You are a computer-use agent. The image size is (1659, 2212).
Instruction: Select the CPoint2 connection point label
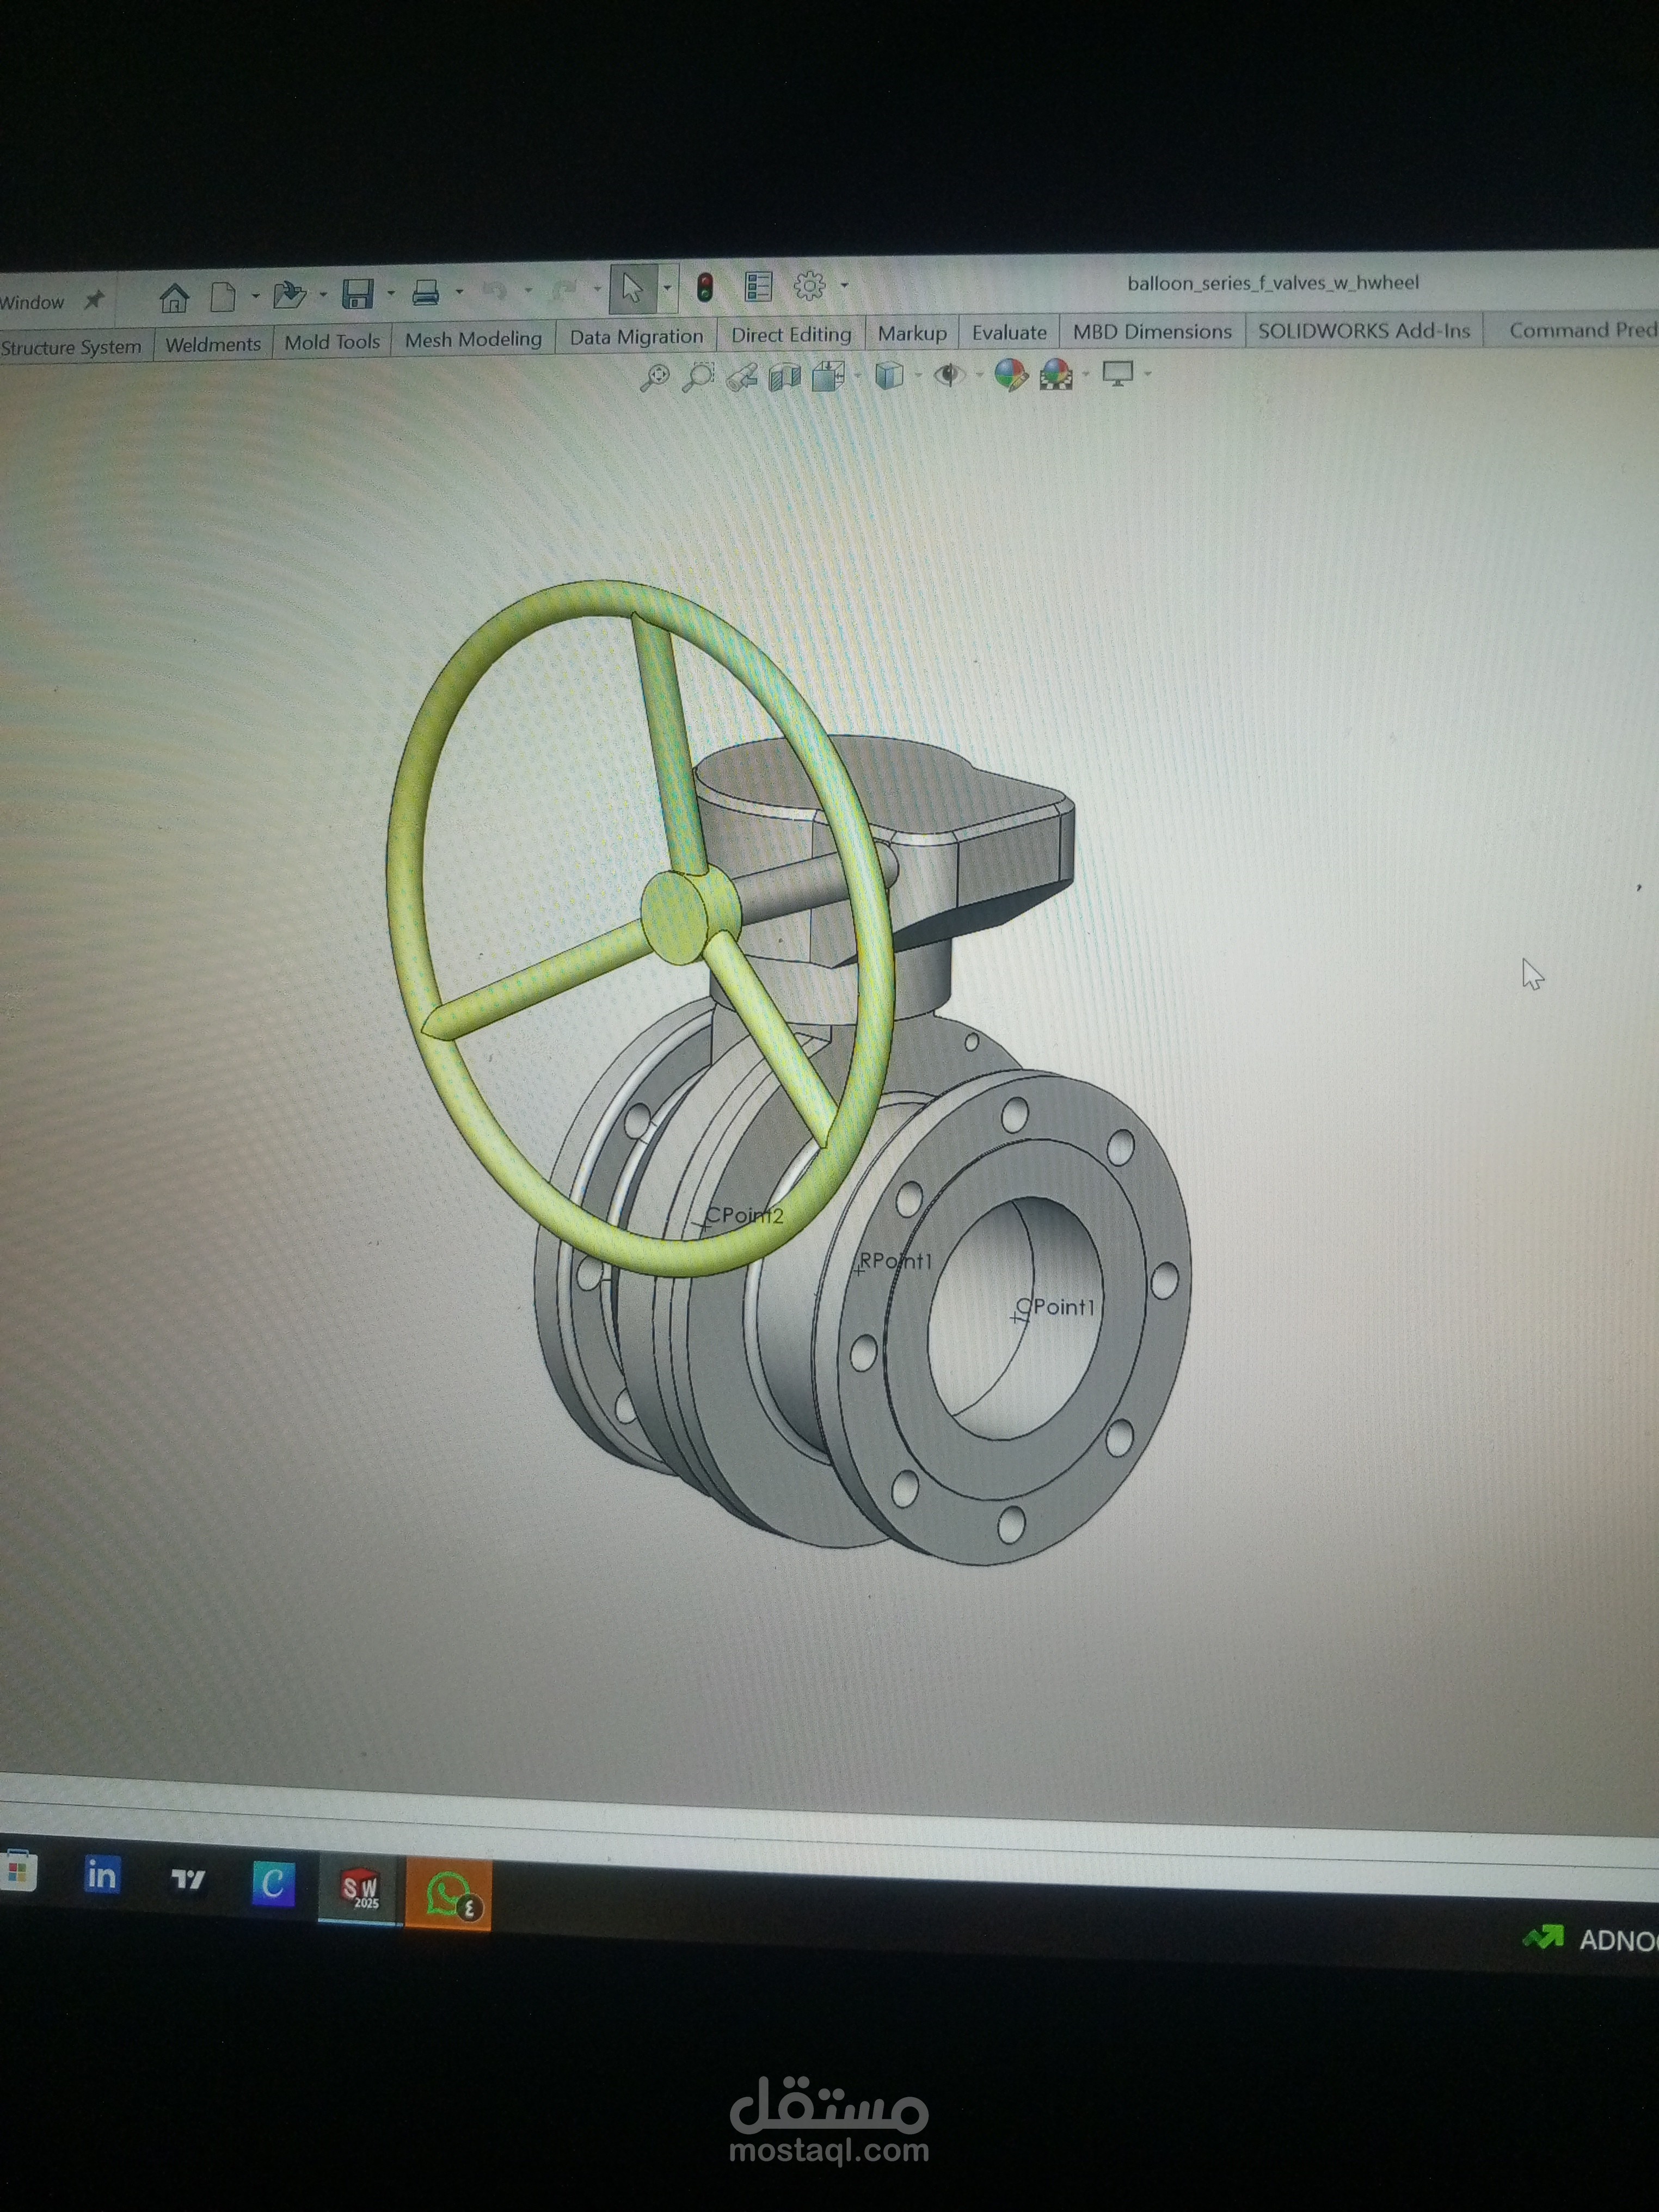coord(745,1216)
